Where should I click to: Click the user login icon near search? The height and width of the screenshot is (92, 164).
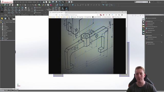pos(150,2)
